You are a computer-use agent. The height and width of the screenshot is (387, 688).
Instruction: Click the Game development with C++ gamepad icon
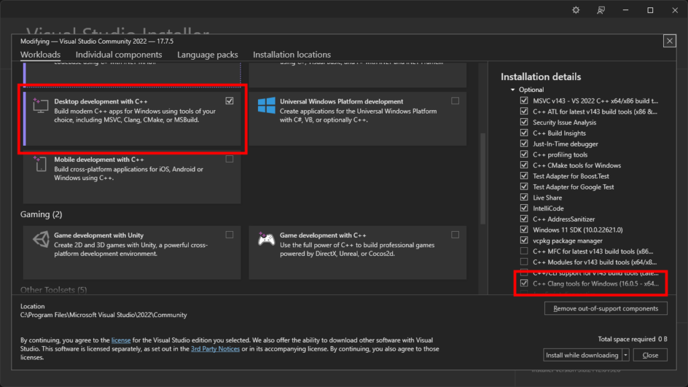[x=266, y=239]
